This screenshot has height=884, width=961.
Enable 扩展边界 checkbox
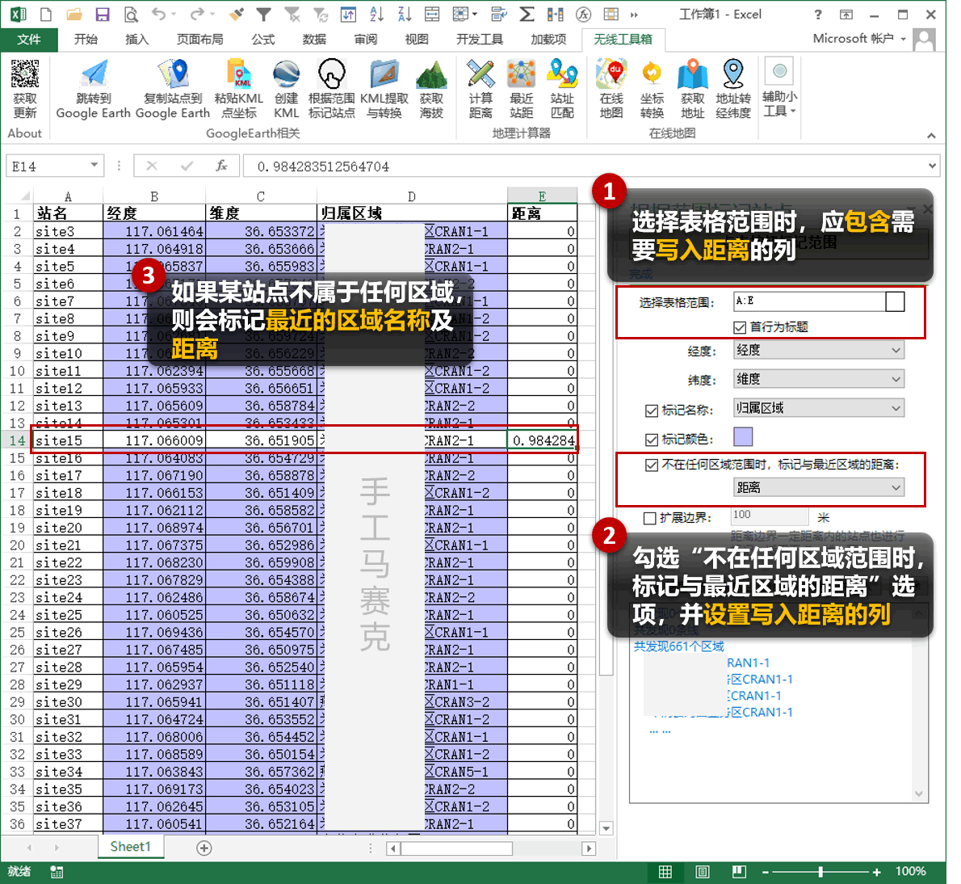coord(649,519)
